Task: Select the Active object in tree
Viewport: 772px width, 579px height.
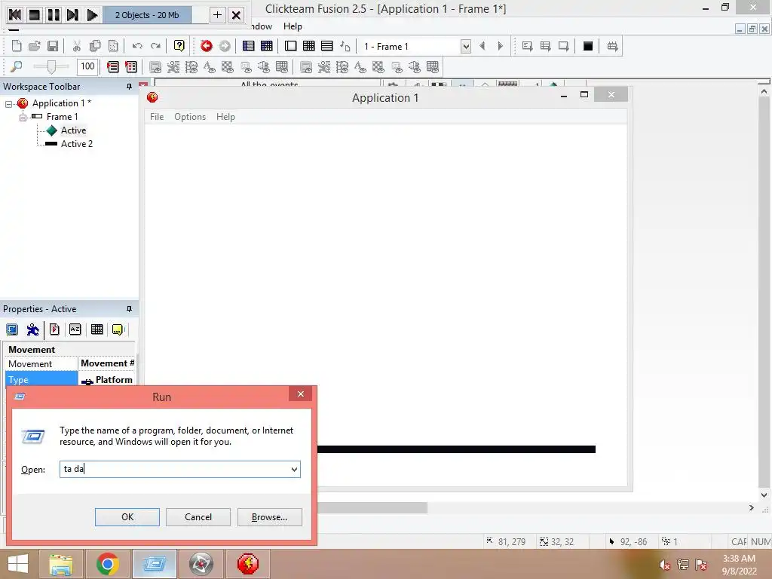Action: (x=73, y=130)
